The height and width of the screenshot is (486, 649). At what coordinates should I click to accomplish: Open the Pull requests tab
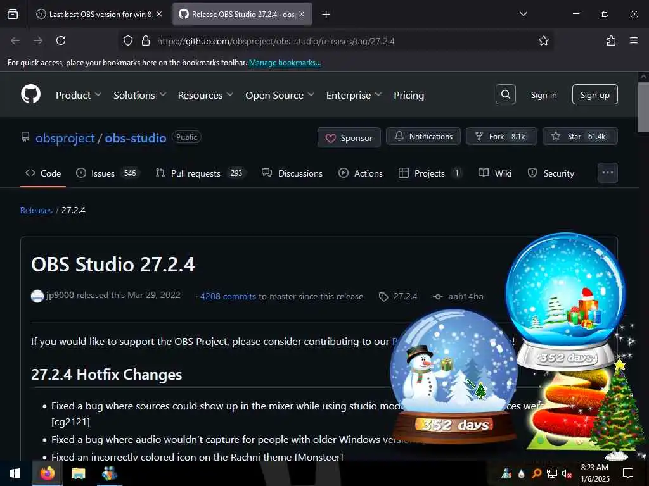(x=201, y=173)
